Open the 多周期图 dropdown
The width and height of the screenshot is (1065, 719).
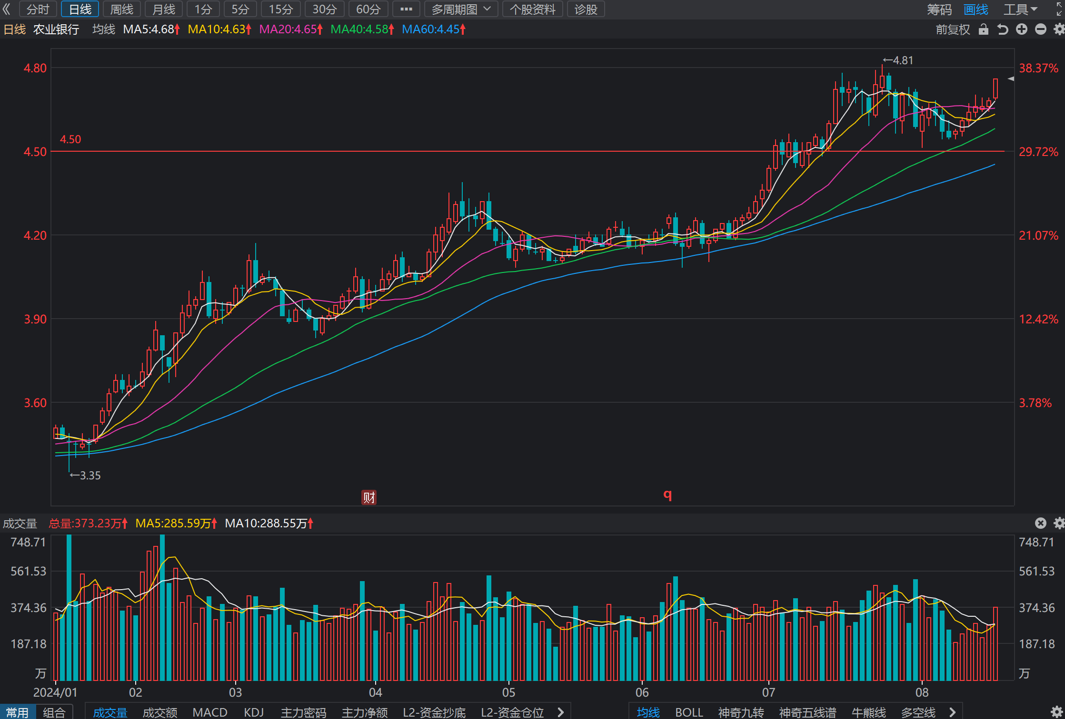461,9
